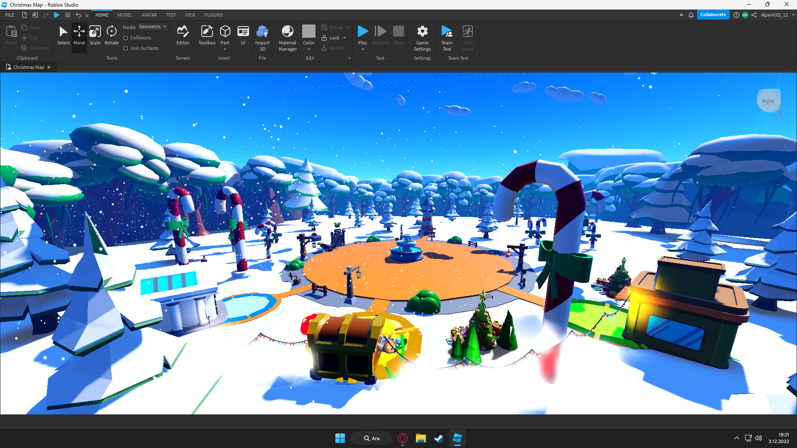Open Game Settings
Image resolution: width=797 pixels, height=448 pixels.
pyautogui.click(x=422, y=38)
